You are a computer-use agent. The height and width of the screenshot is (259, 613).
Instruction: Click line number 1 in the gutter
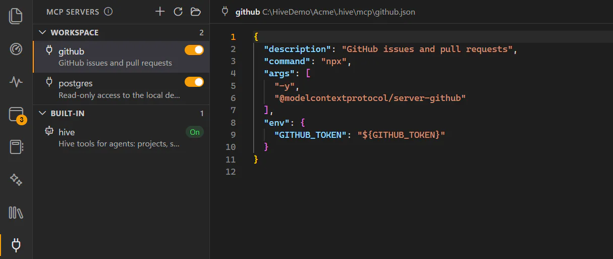(233, 37)
